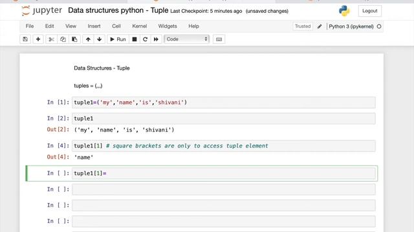Image resolution: width=414 pixels, height=232 pixels.
Task: Click the Last Checkpoint text
Action: [x=206, y=11]
